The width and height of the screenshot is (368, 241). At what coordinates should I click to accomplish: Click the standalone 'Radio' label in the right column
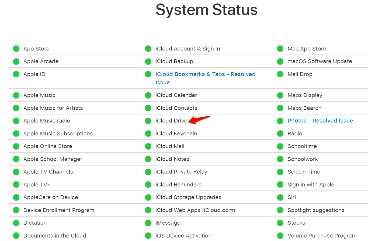pyautogui.click(x=295, y=134)
